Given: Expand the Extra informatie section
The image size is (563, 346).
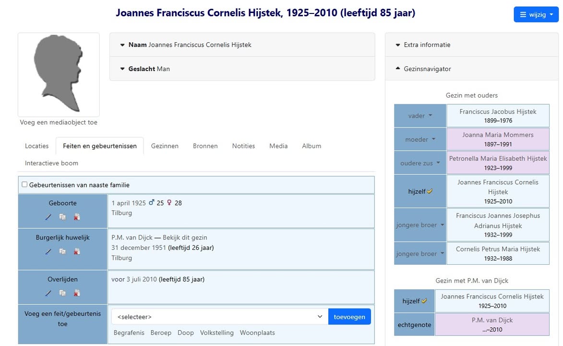Looking at the screenshot, I should (x=427, y=45).
